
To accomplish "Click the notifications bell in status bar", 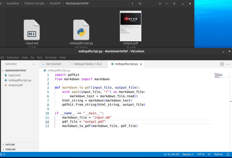I will 228,154.
